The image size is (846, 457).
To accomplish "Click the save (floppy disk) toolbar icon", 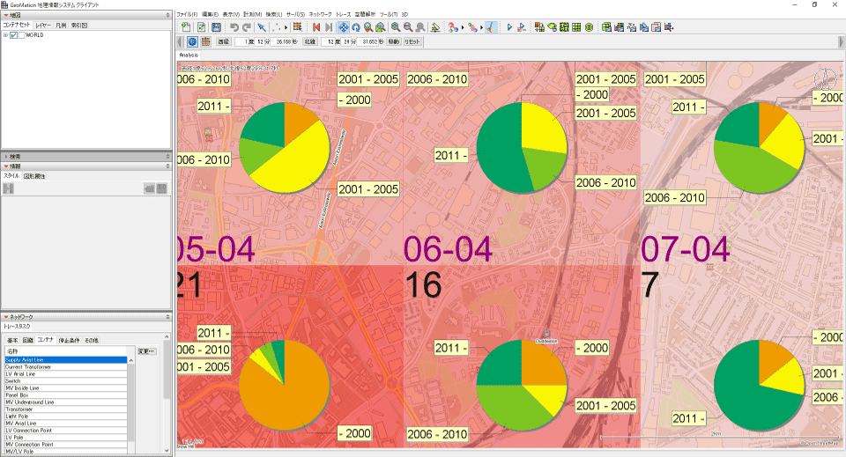I will click(215, 27).
